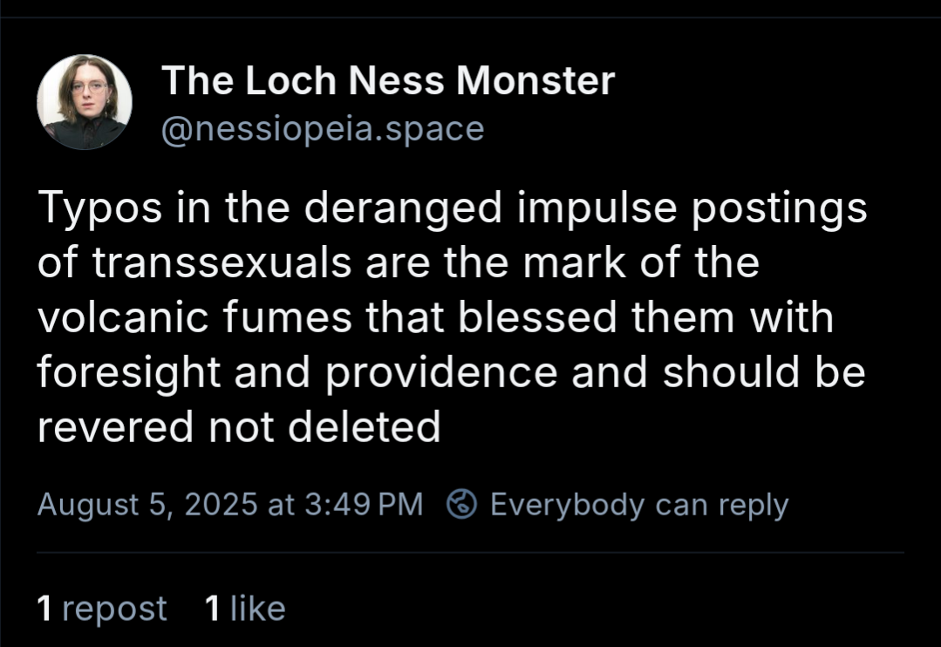The height and width of the screenshot is (647, 941).
Task: Open reply settings via the globe icon
Action: [460, 504]
